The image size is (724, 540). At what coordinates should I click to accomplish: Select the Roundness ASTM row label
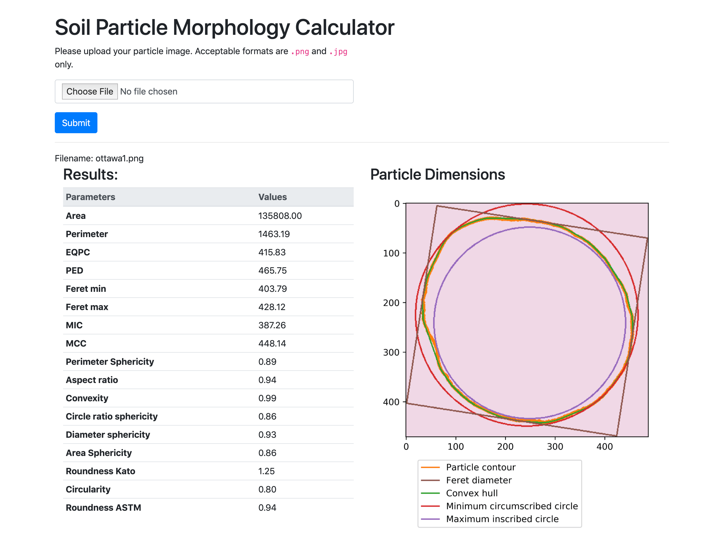tap(103, 508)
